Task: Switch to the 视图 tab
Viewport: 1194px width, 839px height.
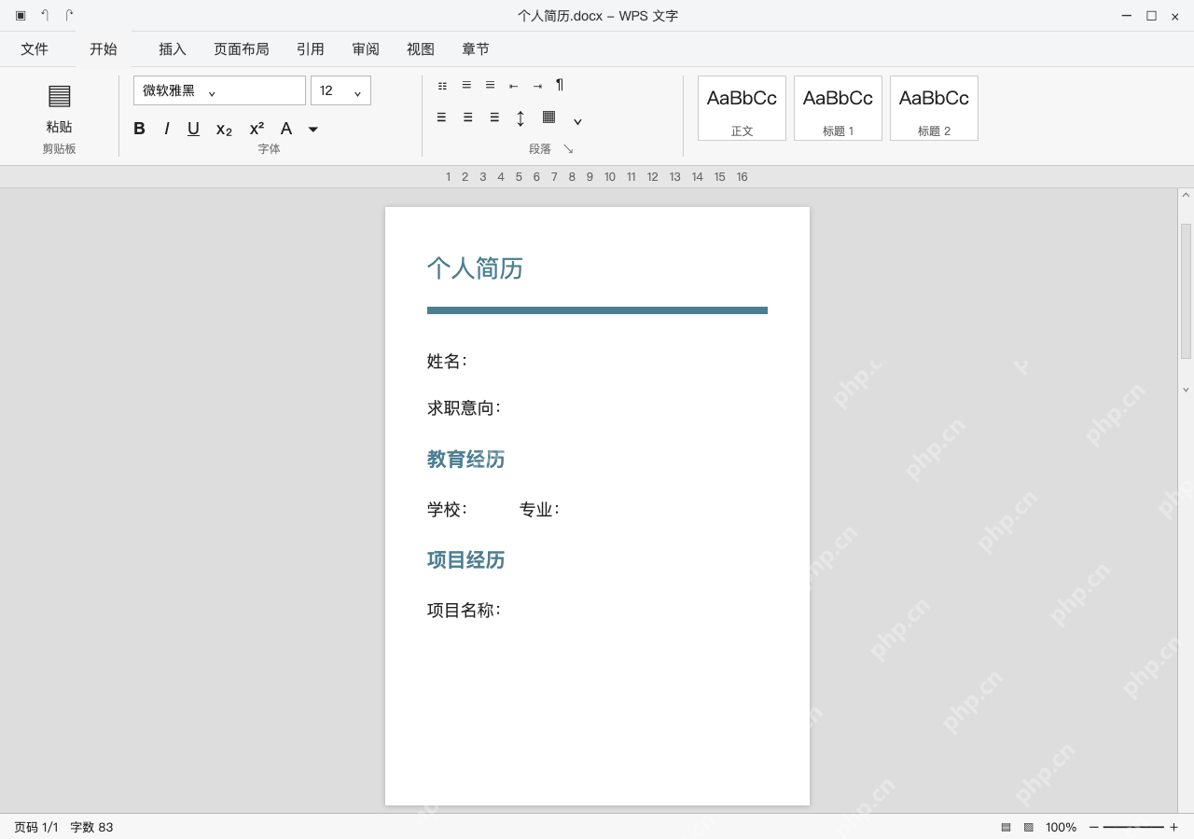Action: [421, 49]
